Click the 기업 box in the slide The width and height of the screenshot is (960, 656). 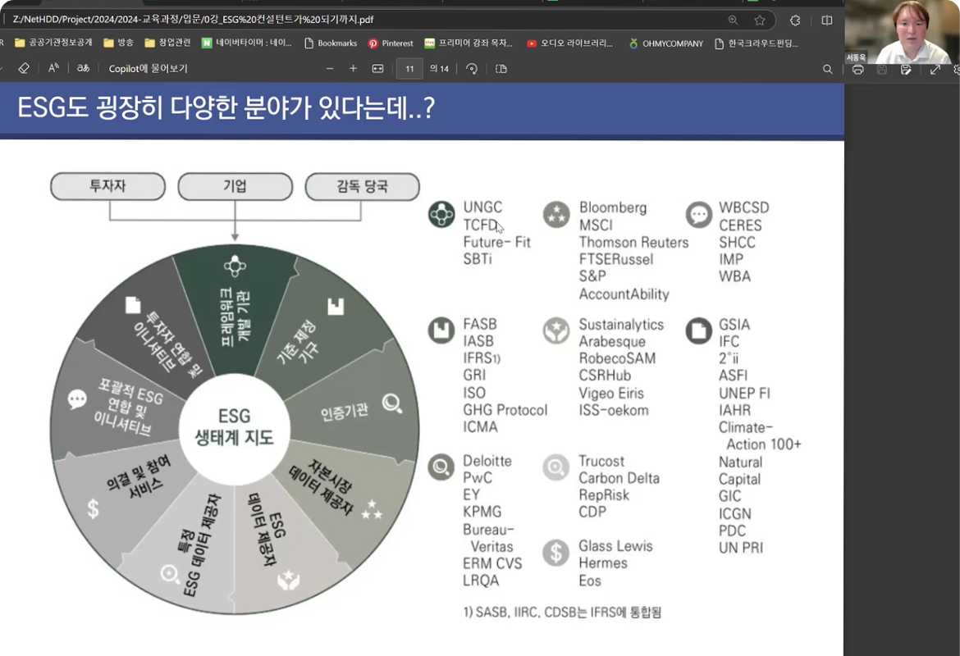coord(235,186)
